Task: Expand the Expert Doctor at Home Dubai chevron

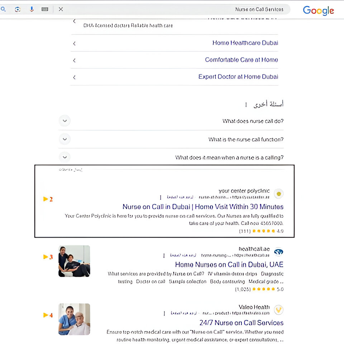Action: click(x=75, y=77)
